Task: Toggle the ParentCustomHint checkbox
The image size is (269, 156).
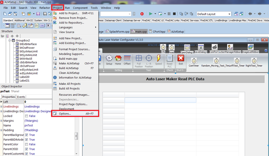Action: click(x=27, y=154)
